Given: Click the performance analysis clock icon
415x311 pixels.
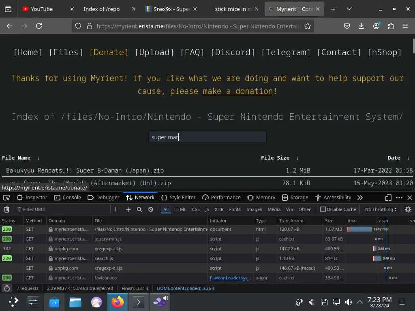Looking at the screenshot, I should [7, 288].
